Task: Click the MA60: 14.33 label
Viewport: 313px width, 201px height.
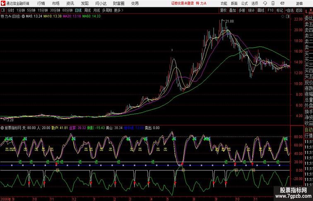Action: click(x=91, y=17)
